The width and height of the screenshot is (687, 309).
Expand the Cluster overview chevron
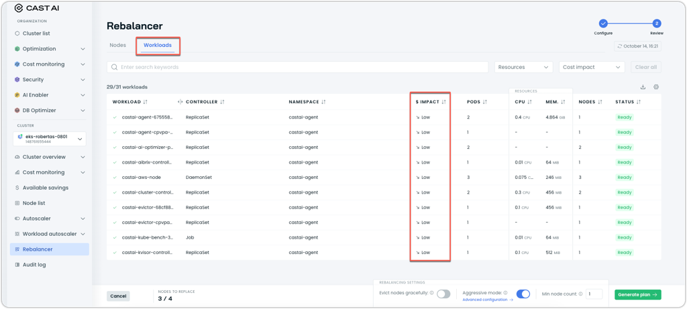(x=83, y=157)
